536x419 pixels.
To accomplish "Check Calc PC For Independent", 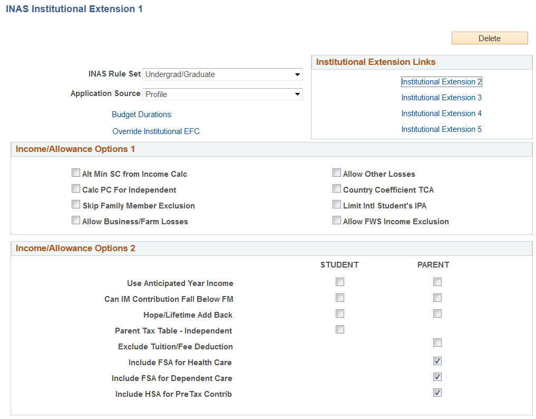I will pos(76,189).
